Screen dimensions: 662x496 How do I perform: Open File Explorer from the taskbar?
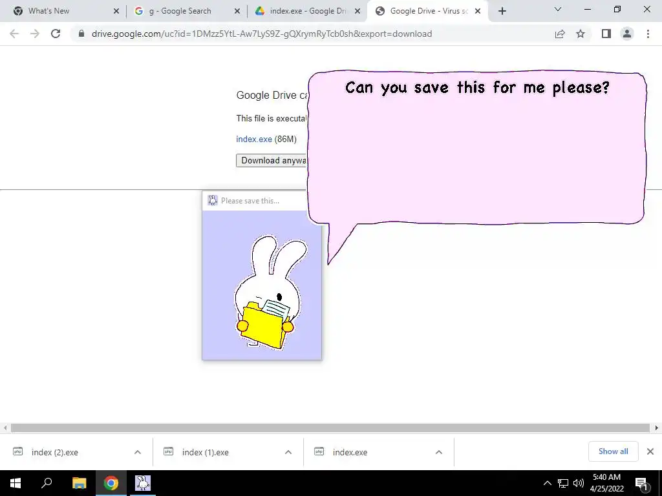coord(79,483)
